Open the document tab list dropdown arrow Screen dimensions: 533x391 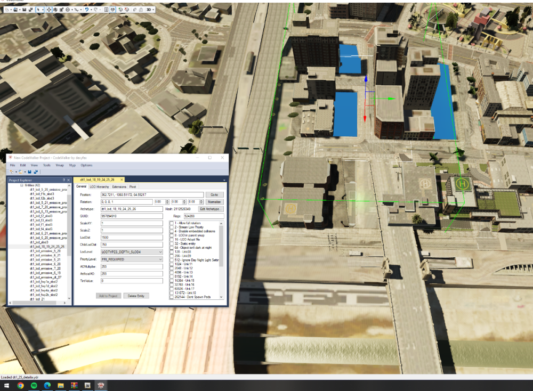[x=224, y=180]
